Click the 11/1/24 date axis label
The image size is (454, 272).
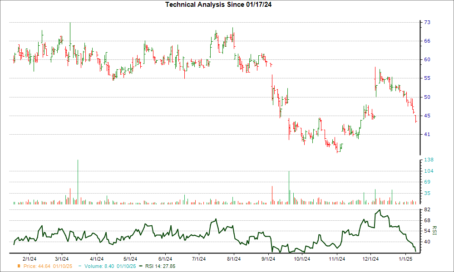click(337, 259)
